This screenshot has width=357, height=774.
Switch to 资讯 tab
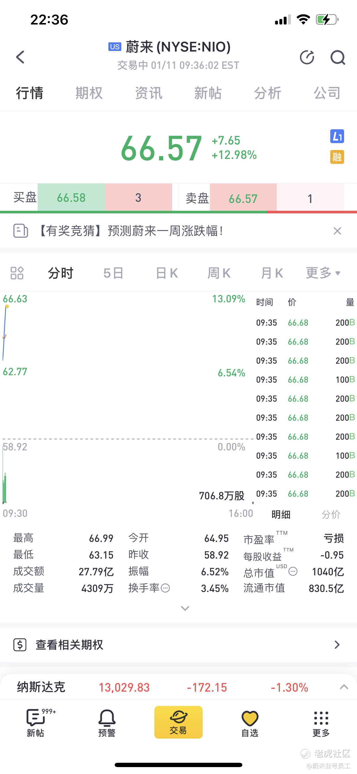149,93
